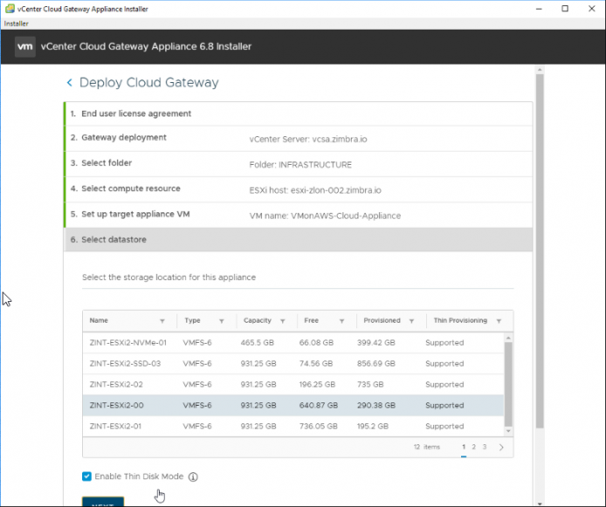Open step 1 End user license agreement
This screenshot has height=507, width=606.
[298, 113]
